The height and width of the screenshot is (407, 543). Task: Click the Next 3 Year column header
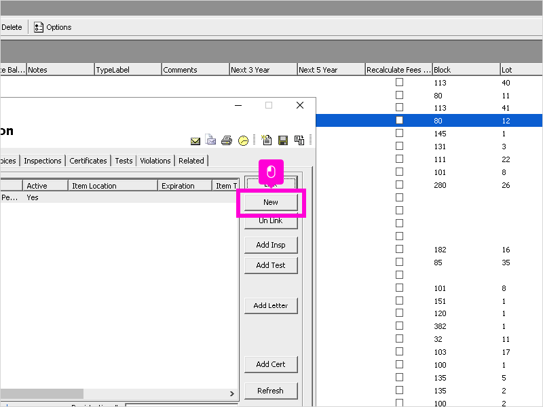263,70
